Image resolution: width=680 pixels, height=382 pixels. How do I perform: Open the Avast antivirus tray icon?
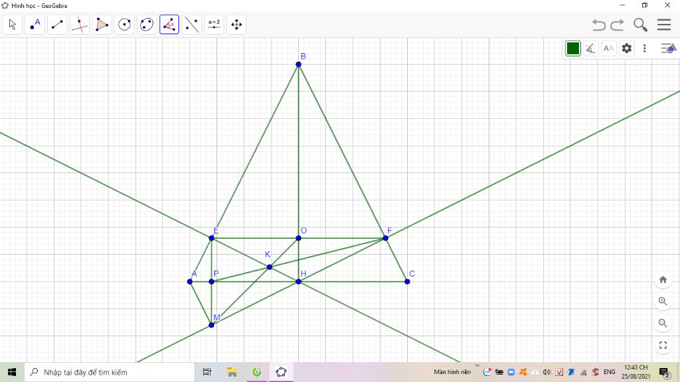click(x=523, y=372)
